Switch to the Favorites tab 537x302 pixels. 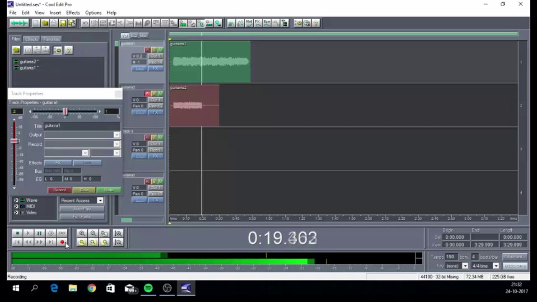point(52,39)
